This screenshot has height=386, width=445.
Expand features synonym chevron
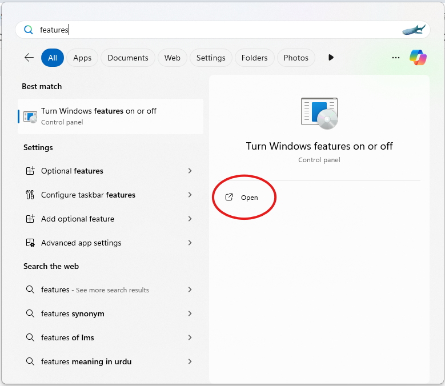[x=190, y=313]
